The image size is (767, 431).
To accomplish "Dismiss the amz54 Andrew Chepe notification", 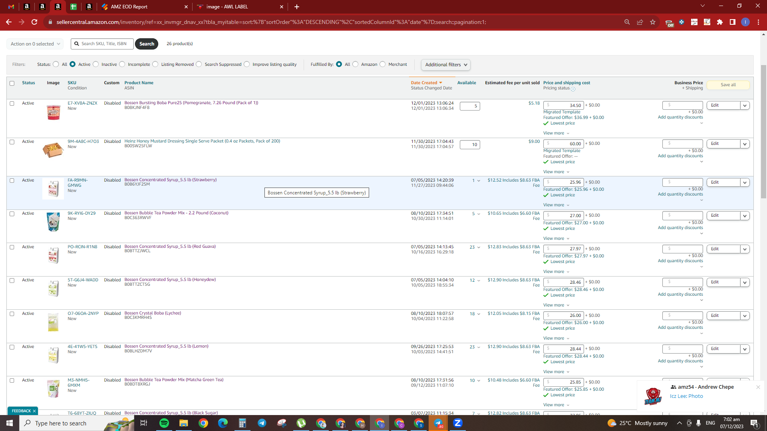I will point(758,387).
